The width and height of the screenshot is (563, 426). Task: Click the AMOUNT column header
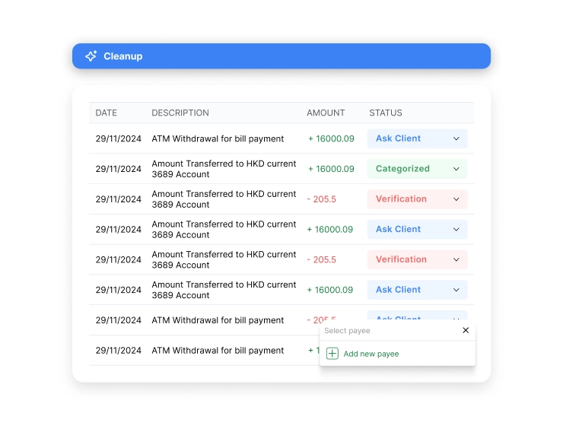(326, 113)
